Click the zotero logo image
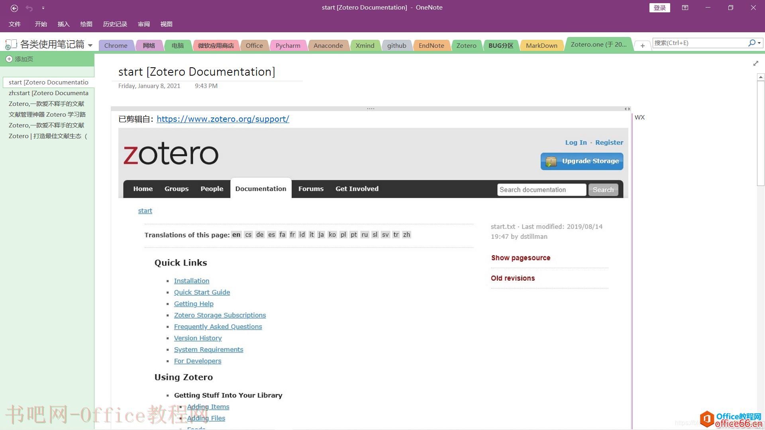Viewport: 765px width, 430px height. [171, 154]
